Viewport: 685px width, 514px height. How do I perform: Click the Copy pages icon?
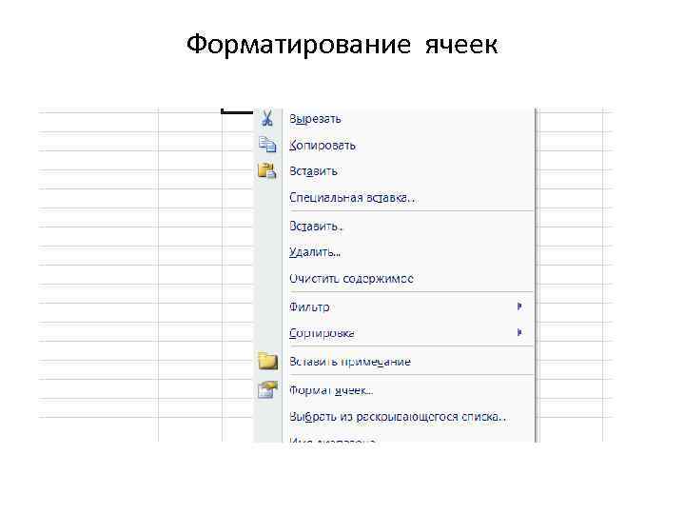[267, 145]
